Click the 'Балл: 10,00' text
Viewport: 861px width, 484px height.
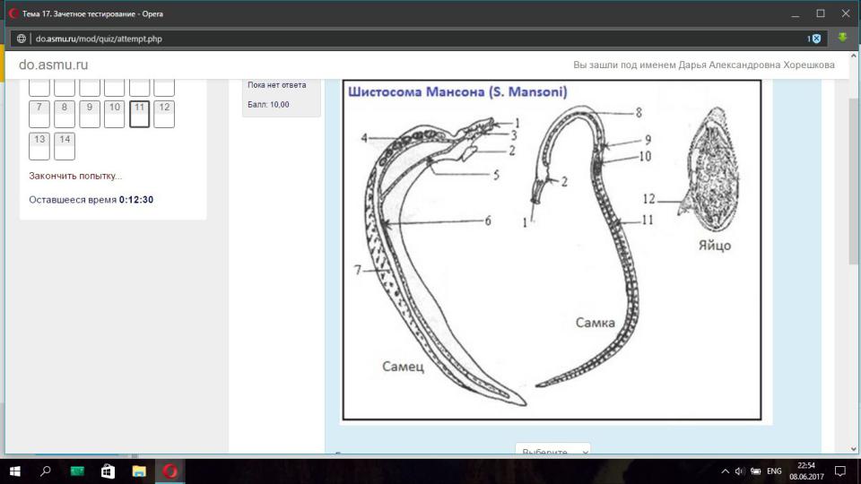[x=268, y=104]
